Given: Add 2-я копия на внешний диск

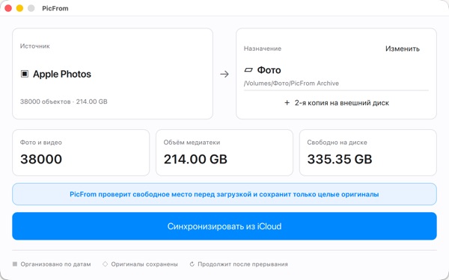Looking at the screenshot, I should [x=337, y=103].
